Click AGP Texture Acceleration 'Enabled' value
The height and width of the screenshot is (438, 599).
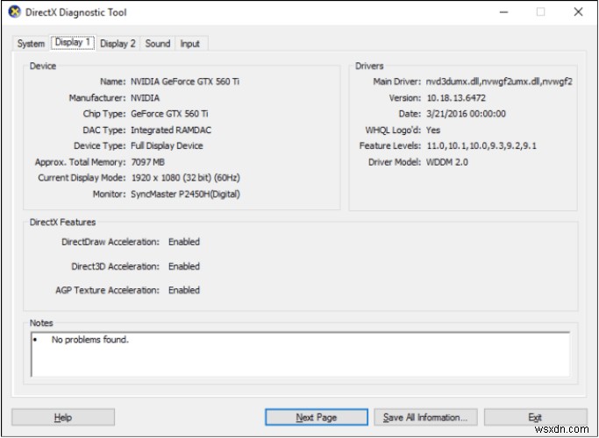click(184, 290)
